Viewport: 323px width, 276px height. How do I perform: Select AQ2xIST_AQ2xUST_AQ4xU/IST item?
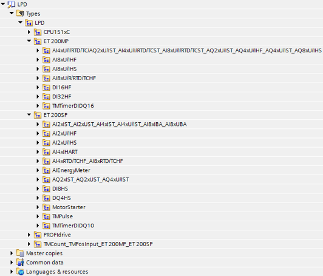pos(90,180)
